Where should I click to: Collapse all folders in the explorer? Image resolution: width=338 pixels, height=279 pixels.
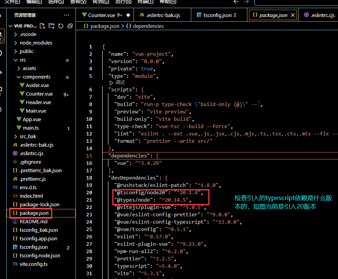tap(70, 26)
